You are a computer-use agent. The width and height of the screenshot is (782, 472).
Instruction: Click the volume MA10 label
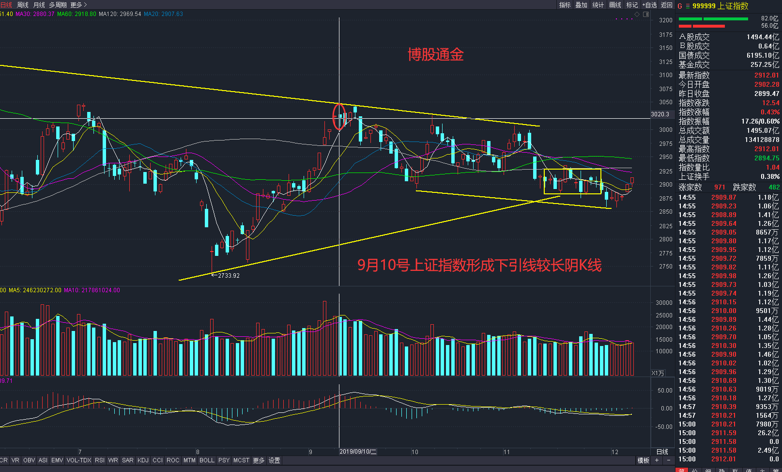[x=92, y=290]
